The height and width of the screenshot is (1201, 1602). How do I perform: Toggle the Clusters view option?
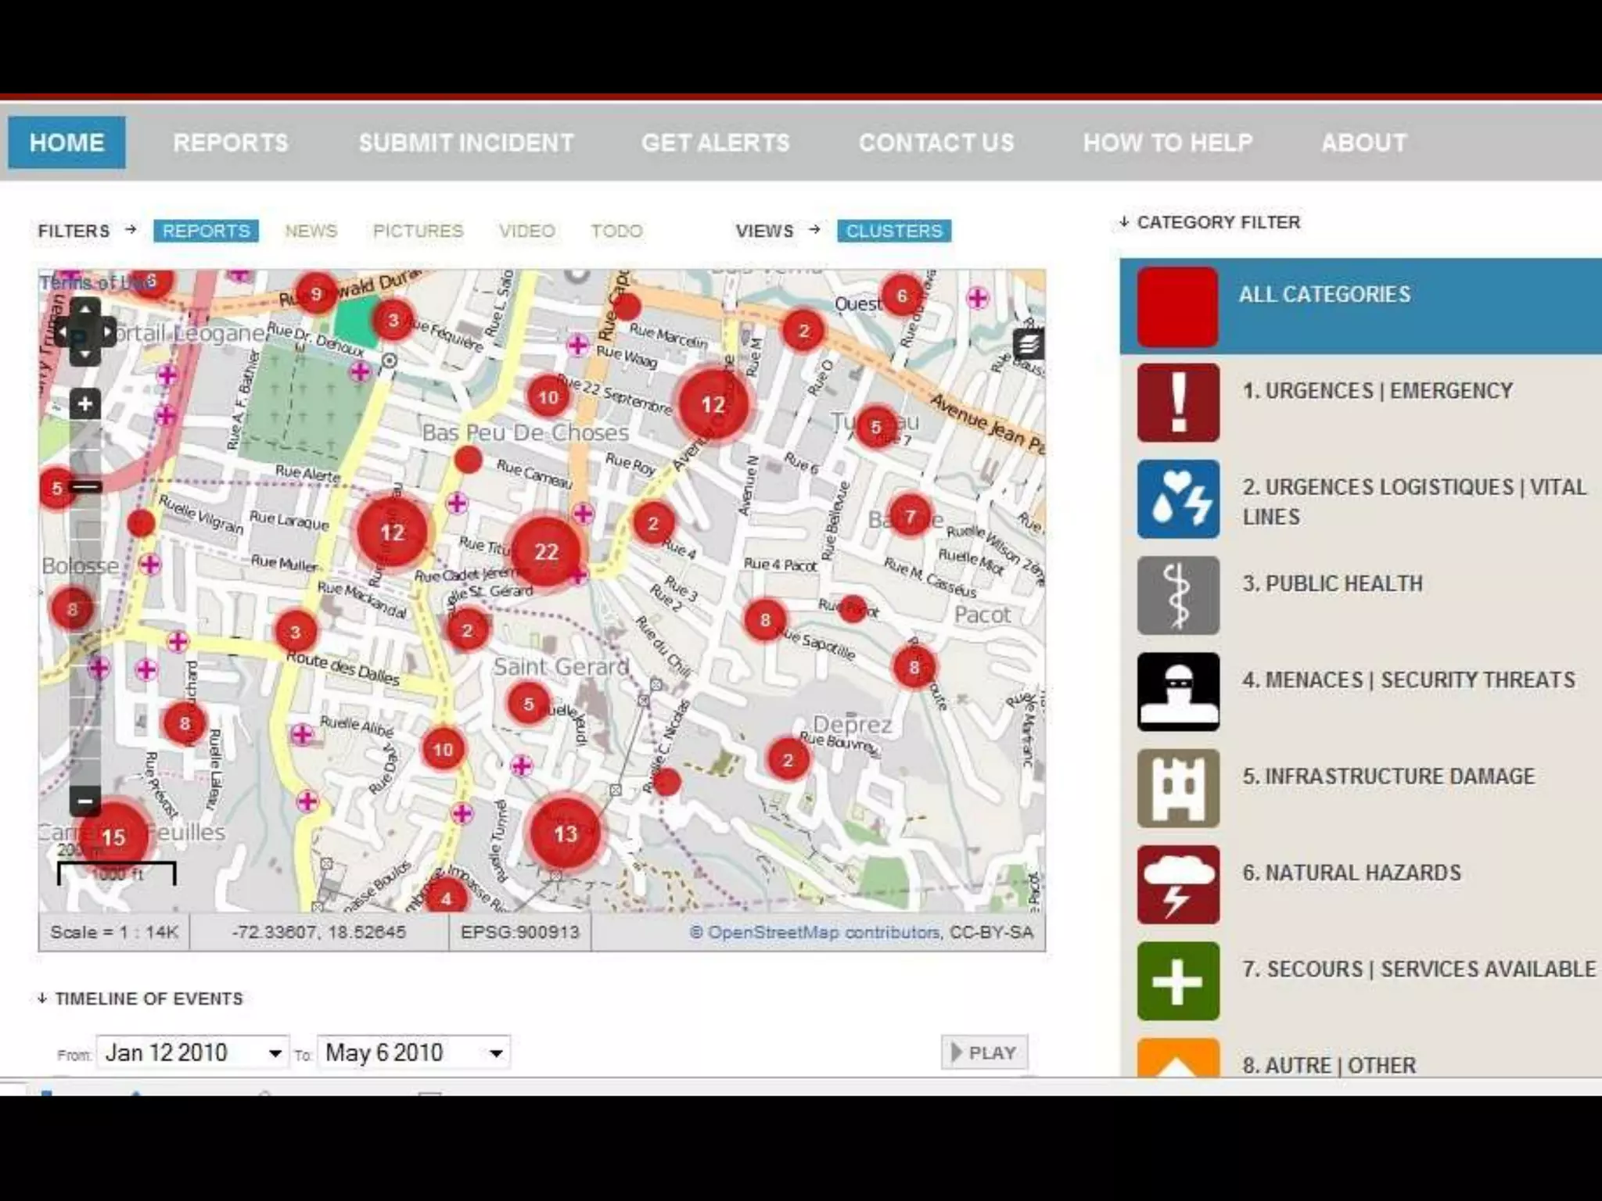tap(893, 231)
